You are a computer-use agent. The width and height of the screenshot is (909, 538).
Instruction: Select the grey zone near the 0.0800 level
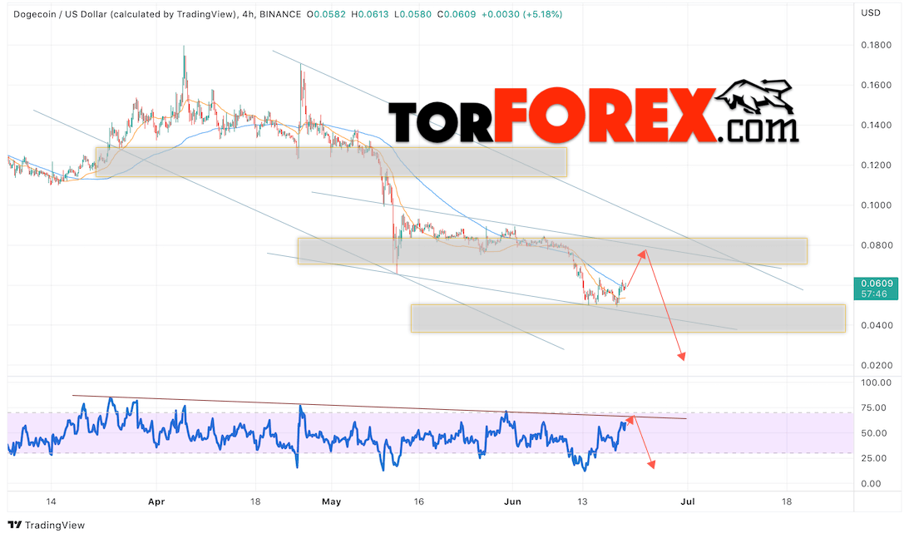point(552,251)
